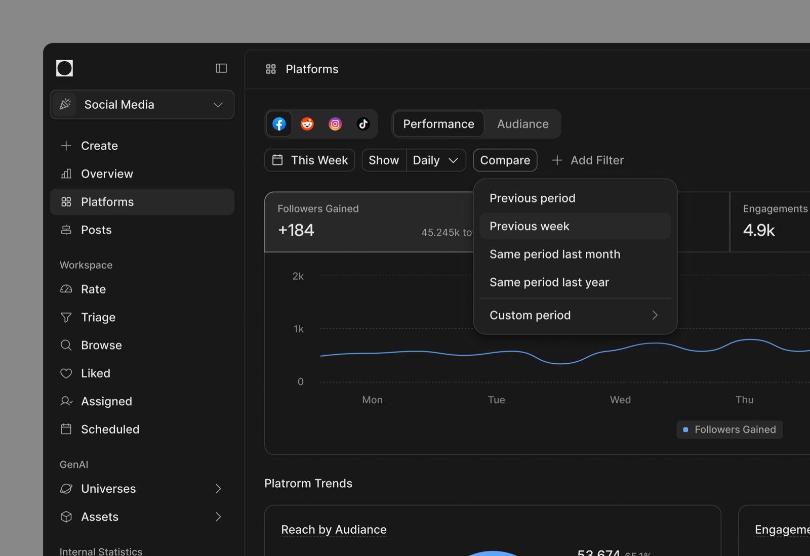Toggle the Compare menu button
Screen dimensions: 810x556
pyautogui.click(x=505, y=160)
